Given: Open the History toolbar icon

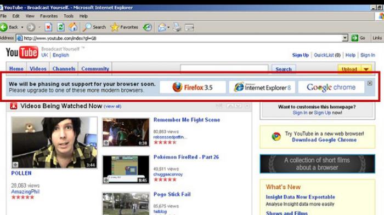Looking at the screenshot, I should click(x=147, y=27).
